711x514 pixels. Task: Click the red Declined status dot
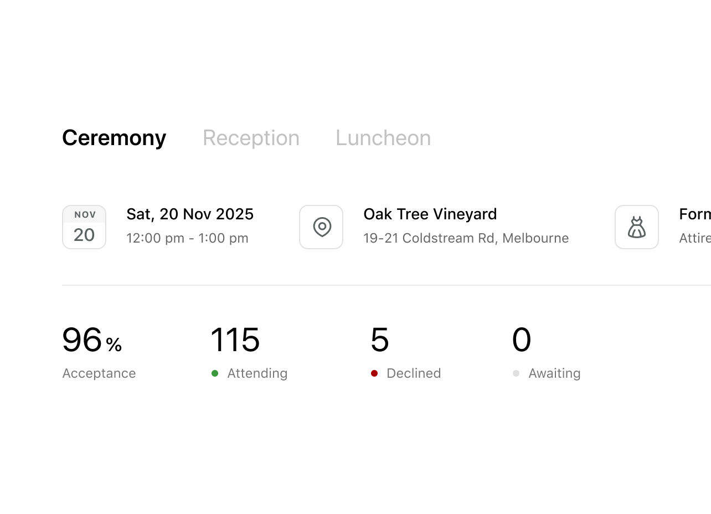pos(375,373)
